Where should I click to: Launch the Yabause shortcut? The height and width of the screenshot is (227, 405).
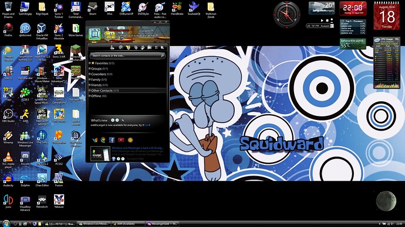point(59,201)
